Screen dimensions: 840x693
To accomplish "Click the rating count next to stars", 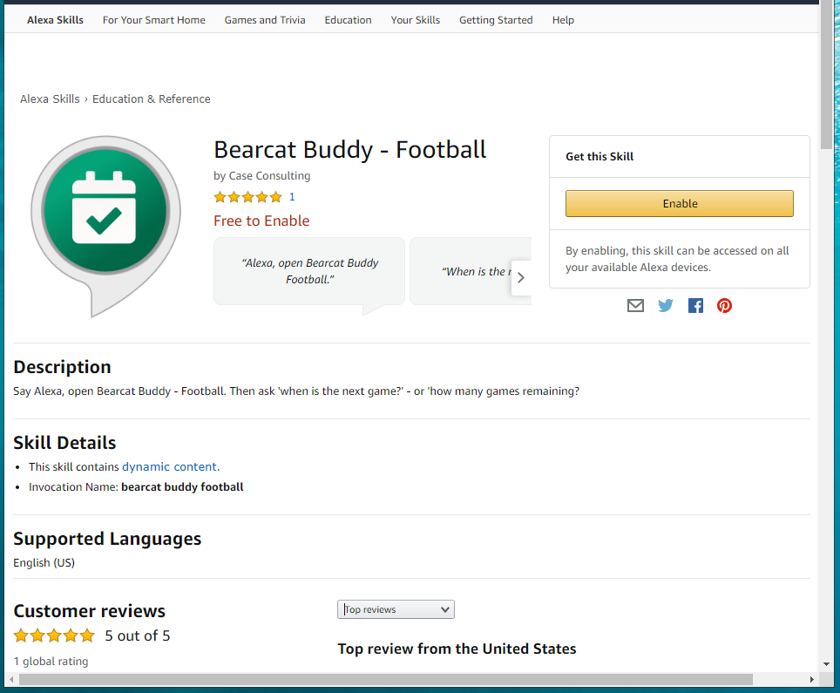I will (x=292, y=197).
